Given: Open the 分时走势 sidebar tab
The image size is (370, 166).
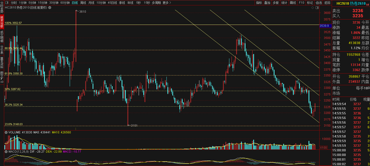Looking at the screenshot, I should coord(2,8).
